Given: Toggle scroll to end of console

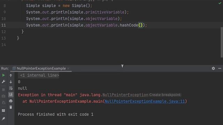Looking at the screenshot, I should coord(11,94).
